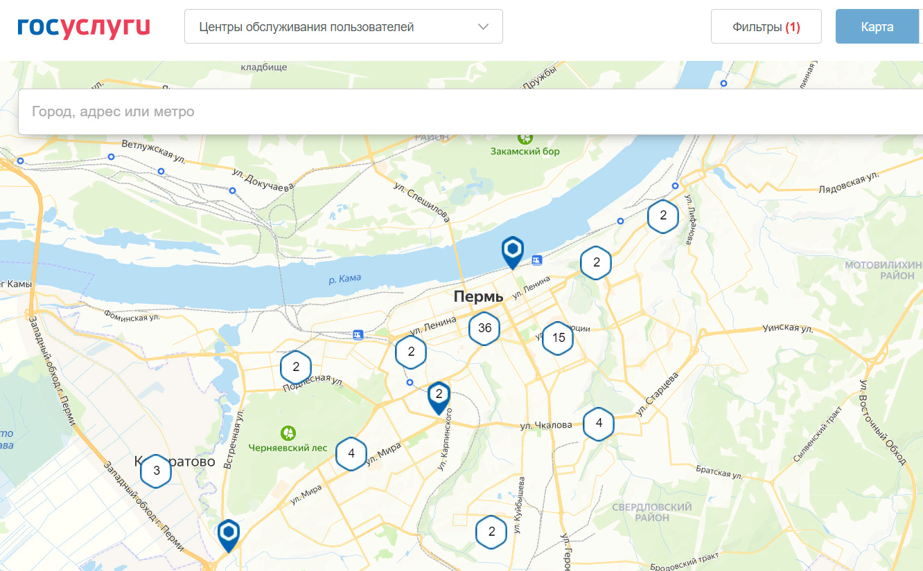The width and height of the screenshot is (923, 571).
Task: Click the 4-center cluster near ул. Чкалова
Action: tap(599, 424)
